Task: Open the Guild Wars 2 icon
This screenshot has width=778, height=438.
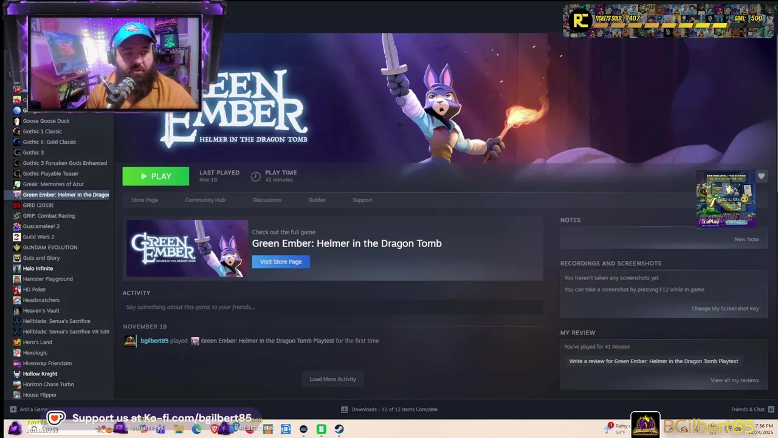Action: tap(17, 237)
